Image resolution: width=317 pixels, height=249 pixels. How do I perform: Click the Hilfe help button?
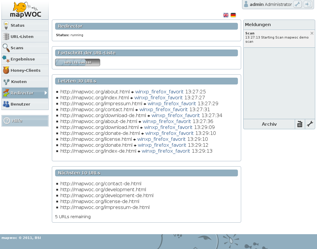(x=25, y=121)
